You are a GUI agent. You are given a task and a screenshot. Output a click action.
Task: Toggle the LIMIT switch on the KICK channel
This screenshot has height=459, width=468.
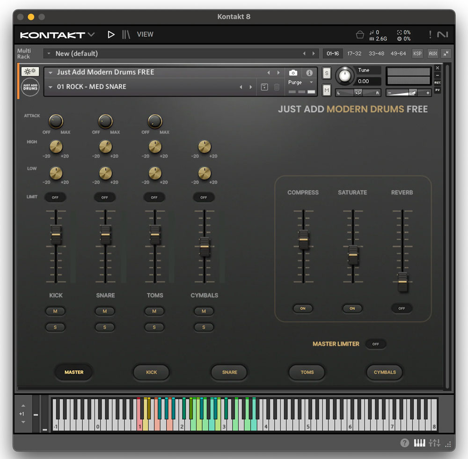point(55,197)
